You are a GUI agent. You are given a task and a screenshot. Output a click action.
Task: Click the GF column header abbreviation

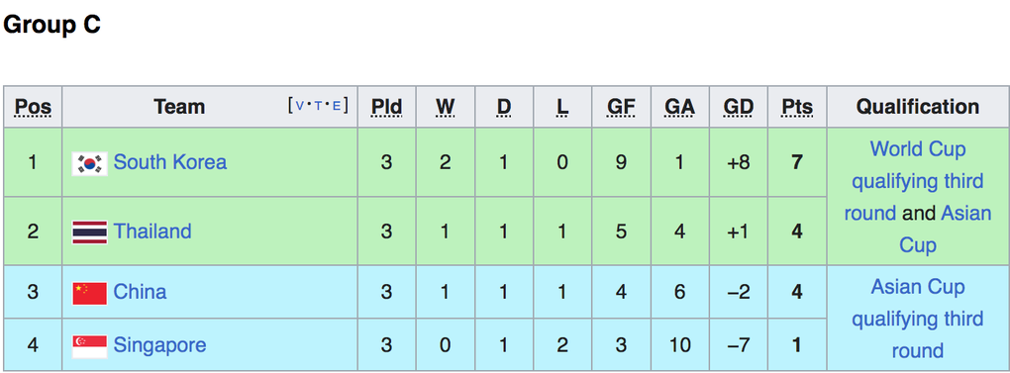coord(621,107)
